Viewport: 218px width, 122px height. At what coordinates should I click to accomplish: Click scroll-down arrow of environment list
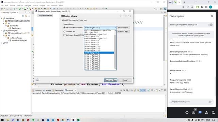point(115,69)
